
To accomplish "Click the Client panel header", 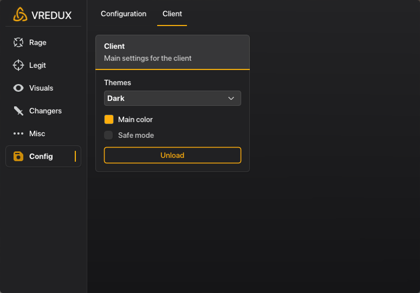I will point(172,52).
